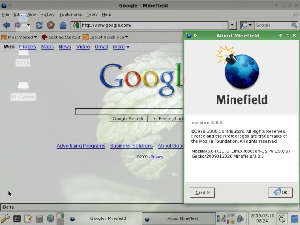
Task: Click the Done status bar text
Action: click(x=8, y=207)
